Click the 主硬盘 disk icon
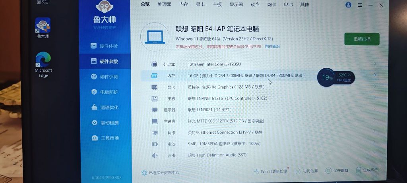This screenshot has height=183, width=407. [155, 121]
